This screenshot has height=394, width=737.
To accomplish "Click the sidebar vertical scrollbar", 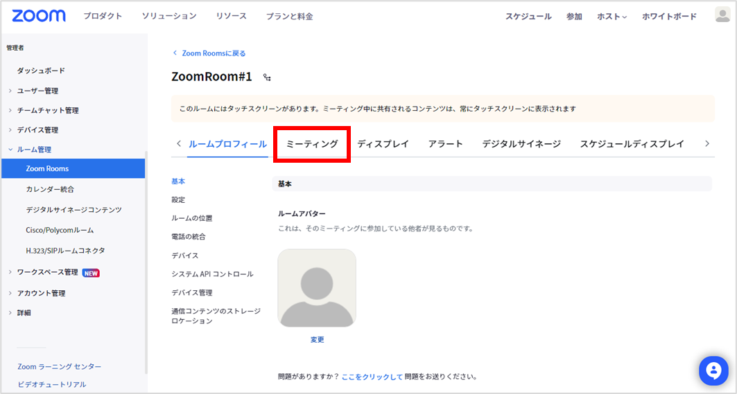I will [146, 262].
